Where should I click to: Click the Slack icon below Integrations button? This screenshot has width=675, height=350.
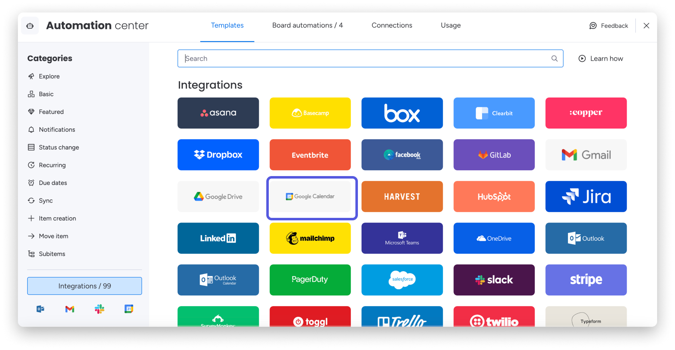tap(99, 309)
